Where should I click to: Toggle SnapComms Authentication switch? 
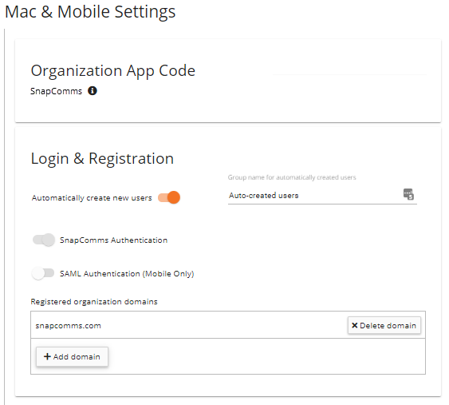[44, 240]
